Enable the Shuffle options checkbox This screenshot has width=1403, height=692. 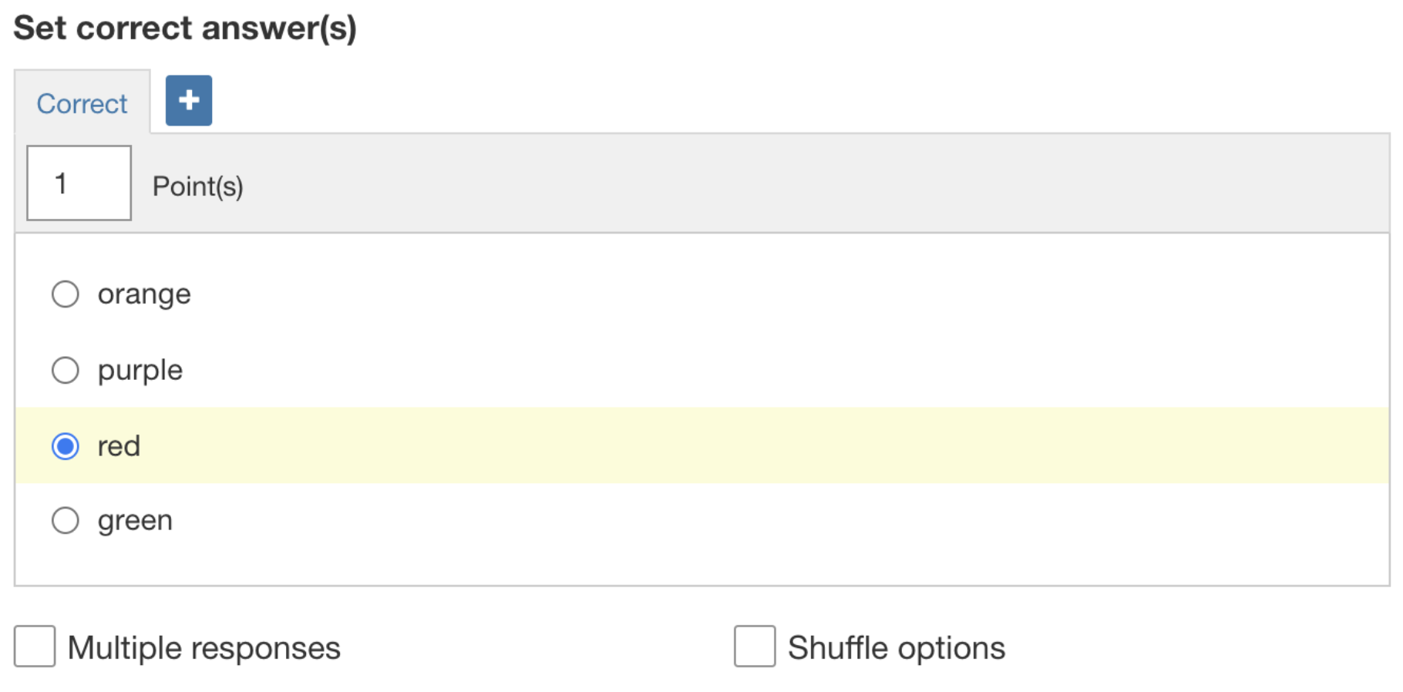[755, 647]
